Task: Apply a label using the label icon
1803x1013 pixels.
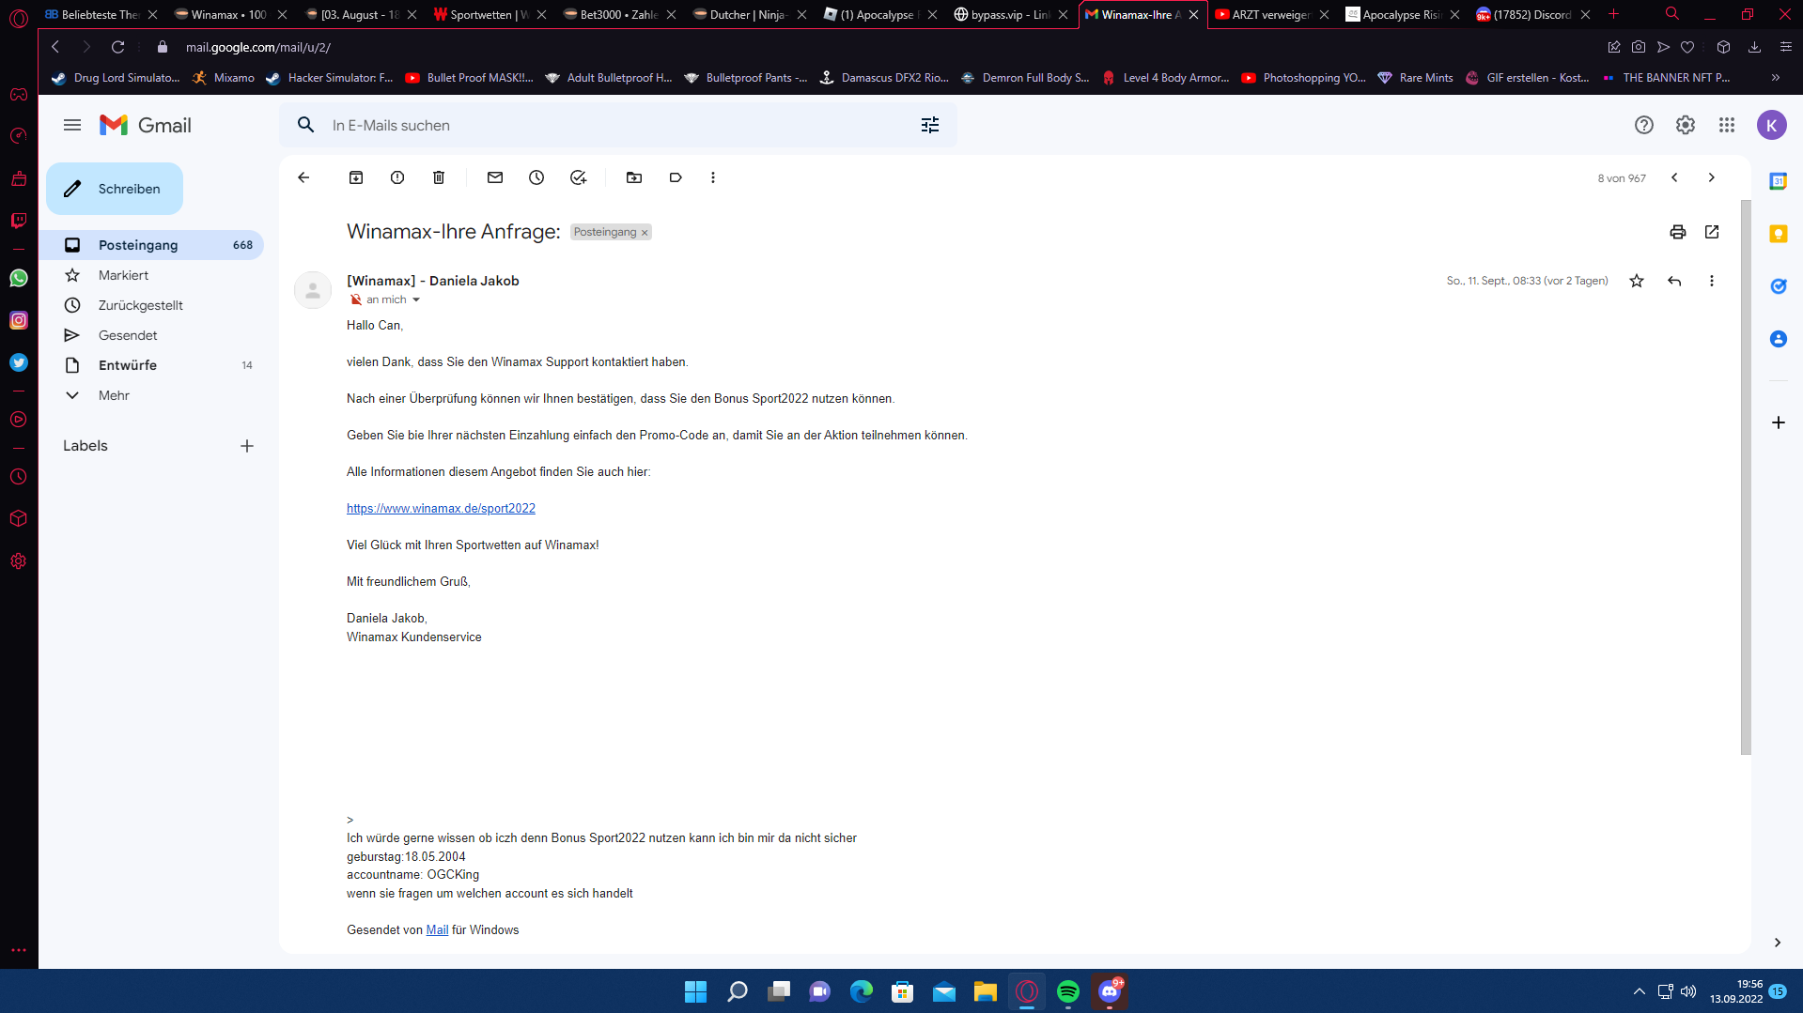Action: click(676, 177)
